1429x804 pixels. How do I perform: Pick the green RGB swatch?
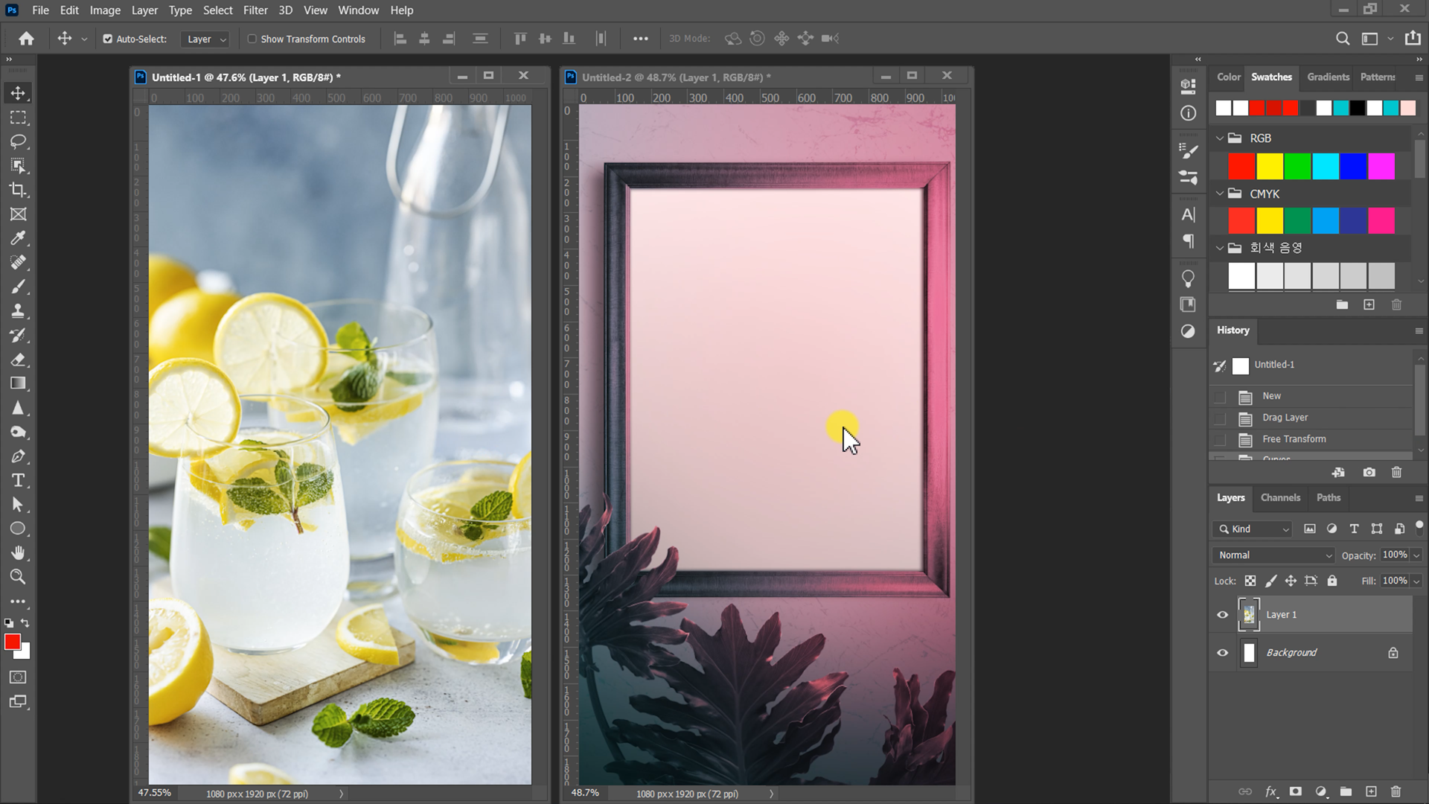[x=1297, y=167]
